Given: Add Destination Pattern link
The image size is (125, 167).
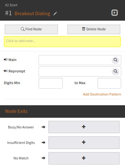Looking at the screenshot, I should coord(102,94).
